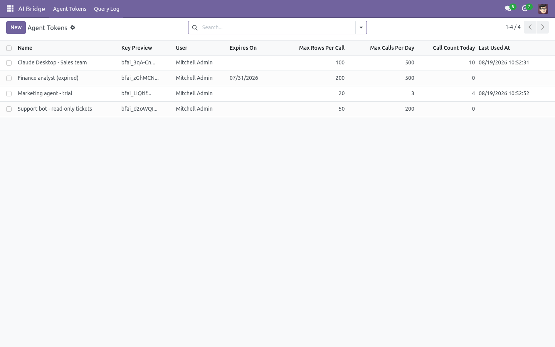Go to the previous page arrow
The image size is (555, 347).
[530, 27]
